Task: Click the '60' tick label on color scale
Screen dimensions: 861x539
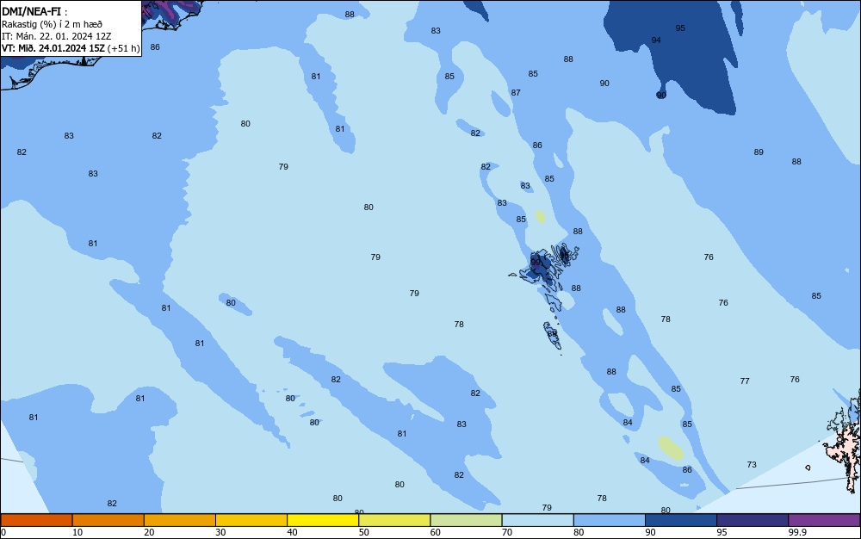Action: point(436,532)
